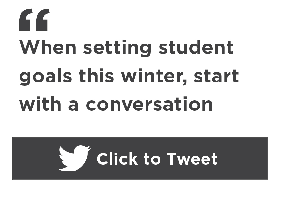The image size is (293, 203).
Task: Click the word "conversation" in the quote
Action: (x=149, y=104)
